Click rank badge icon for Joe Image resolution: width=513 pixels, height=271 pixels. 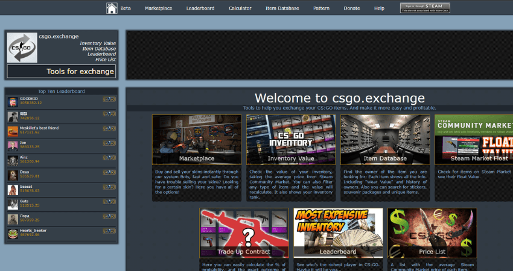[109, 143]
